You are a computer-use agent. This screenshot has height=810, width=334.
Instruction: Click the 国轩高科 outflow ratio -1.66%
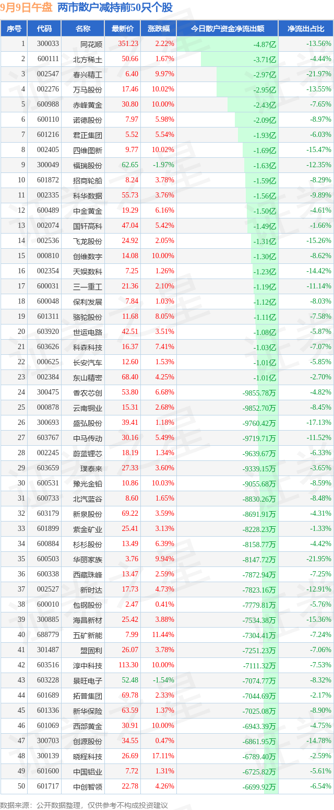coord(320,225)
